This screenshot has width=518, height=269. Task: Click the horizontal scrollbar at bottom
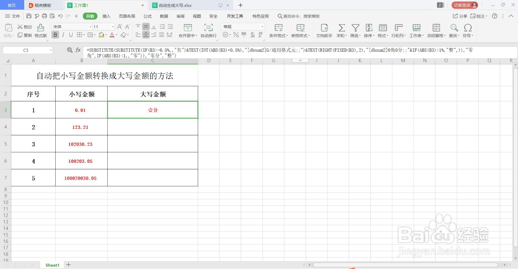click(405, 265)
